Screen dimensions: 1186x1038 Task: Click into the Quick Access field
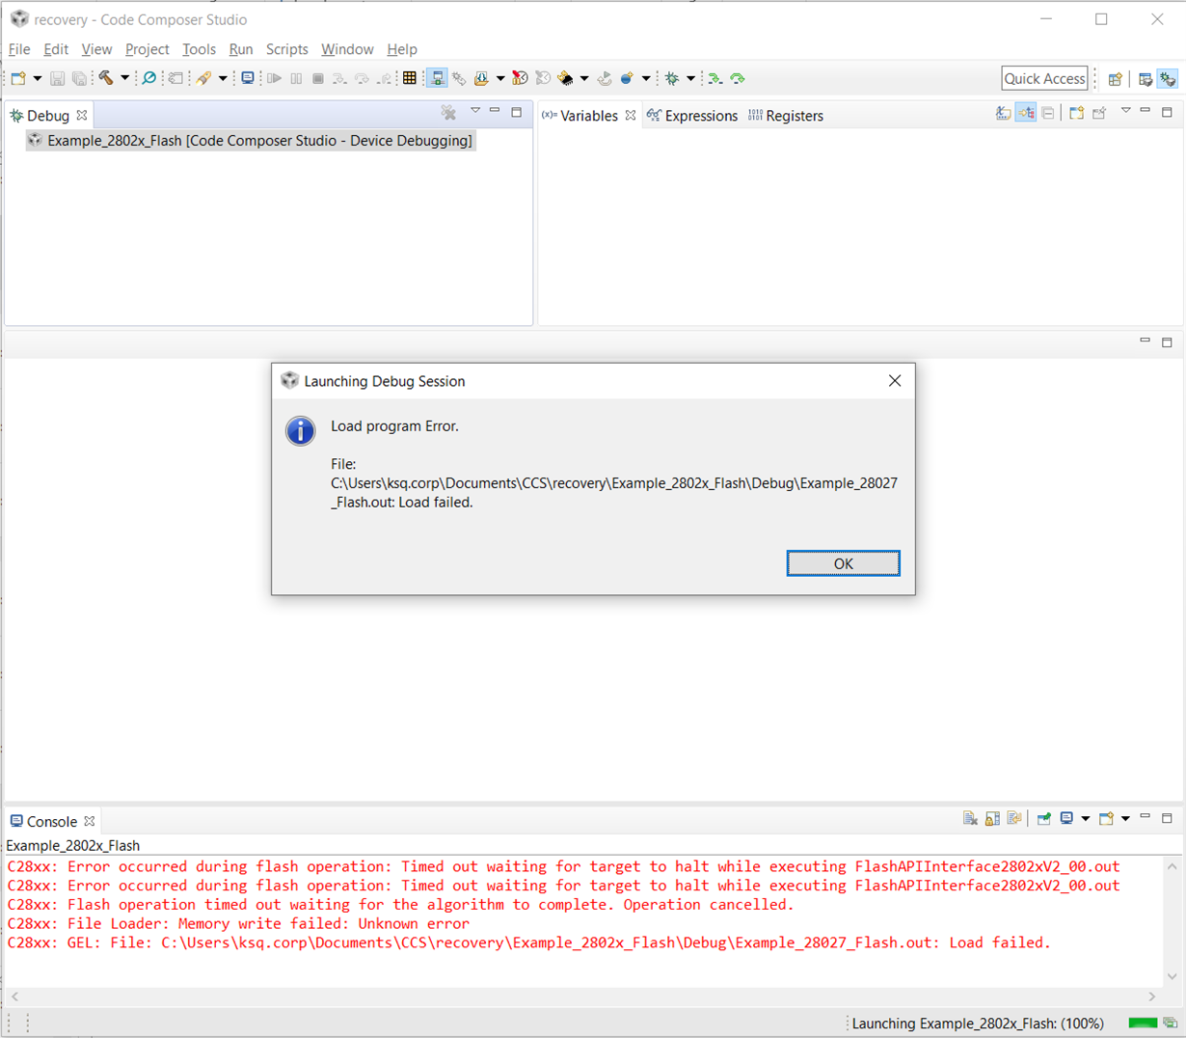click(x=1044, y=78)
